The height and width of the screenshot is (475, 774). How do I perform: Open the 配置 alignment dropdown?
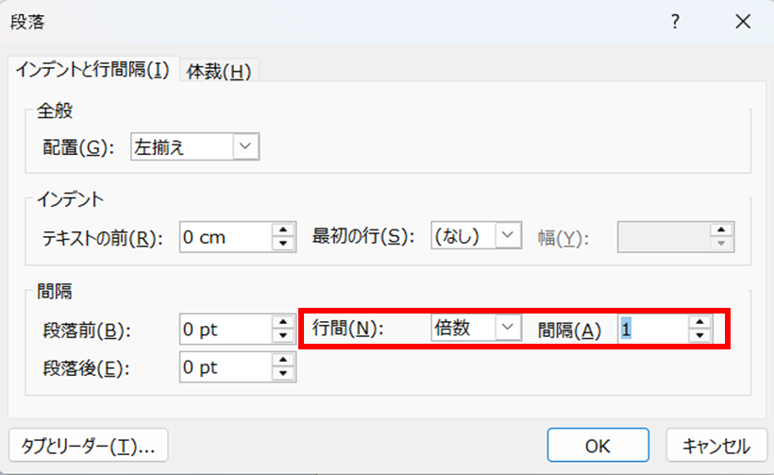point(245,146)
